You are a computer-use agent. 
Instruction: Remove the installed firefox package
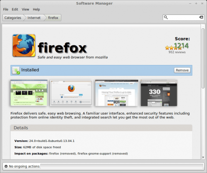pyautogui.click(x=182, y=70)
